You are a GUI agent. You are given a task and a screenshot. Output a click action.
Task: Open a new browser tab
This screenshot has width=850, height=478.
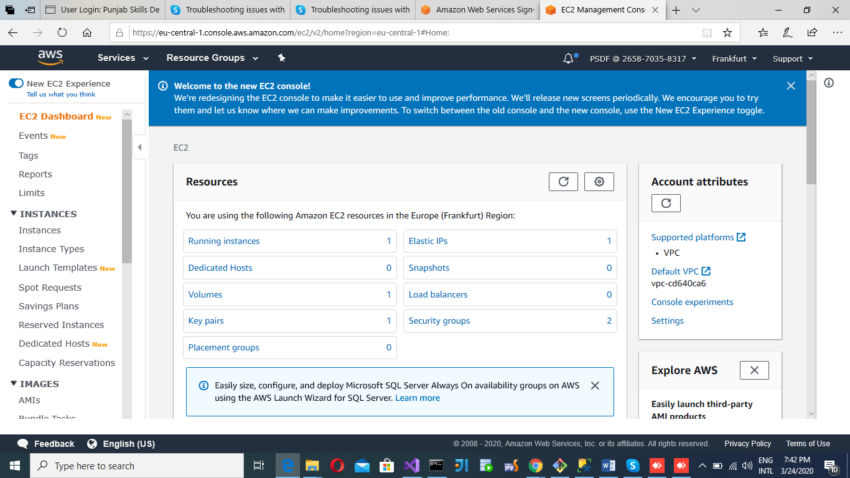click(676, 10)
